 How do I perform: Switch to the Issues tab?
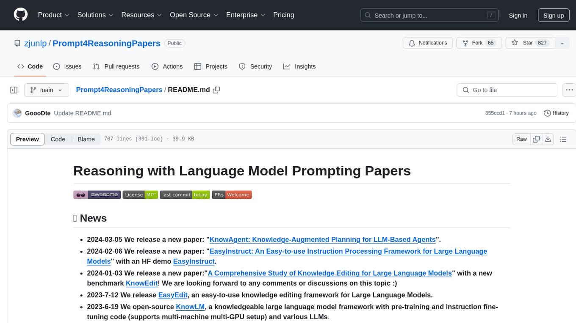[x=67, y=66]
